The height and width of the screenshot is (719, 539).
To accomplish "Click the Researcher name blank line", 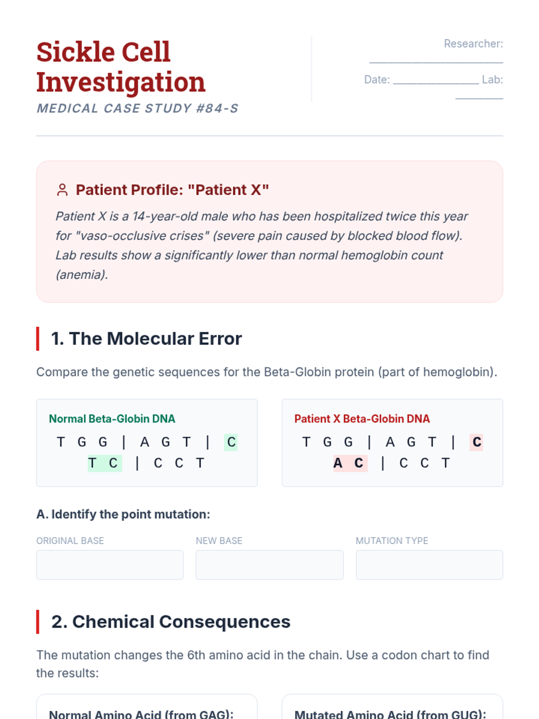I will [436, 58].
